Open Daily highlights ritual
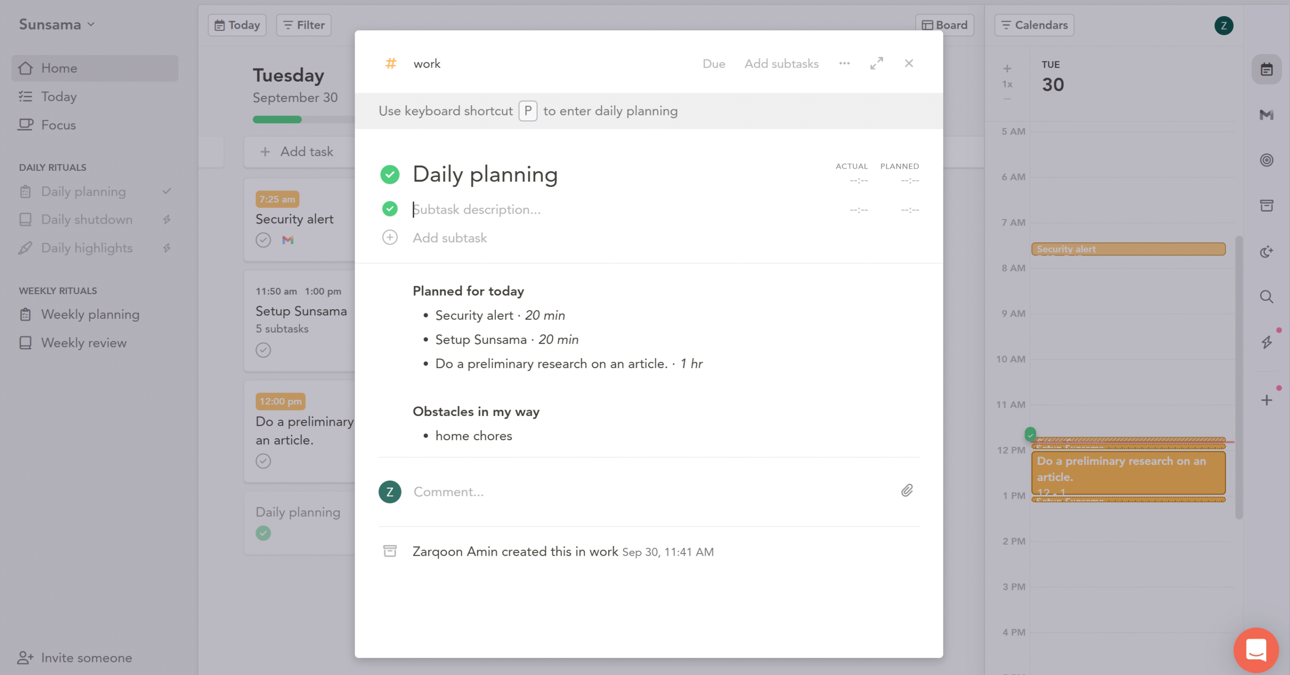 (87, 248)
